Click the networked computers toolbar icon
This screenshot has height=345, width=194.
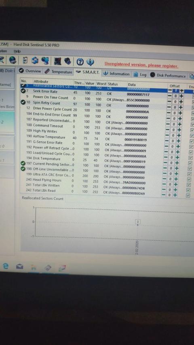coord(45,61)
